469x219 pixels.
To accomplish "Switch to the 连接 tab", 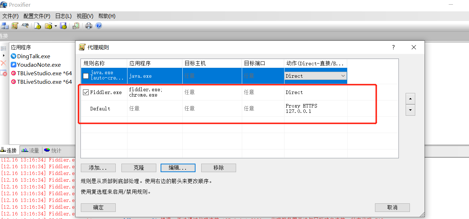I will pyautogui.click(x=9, y=150).
